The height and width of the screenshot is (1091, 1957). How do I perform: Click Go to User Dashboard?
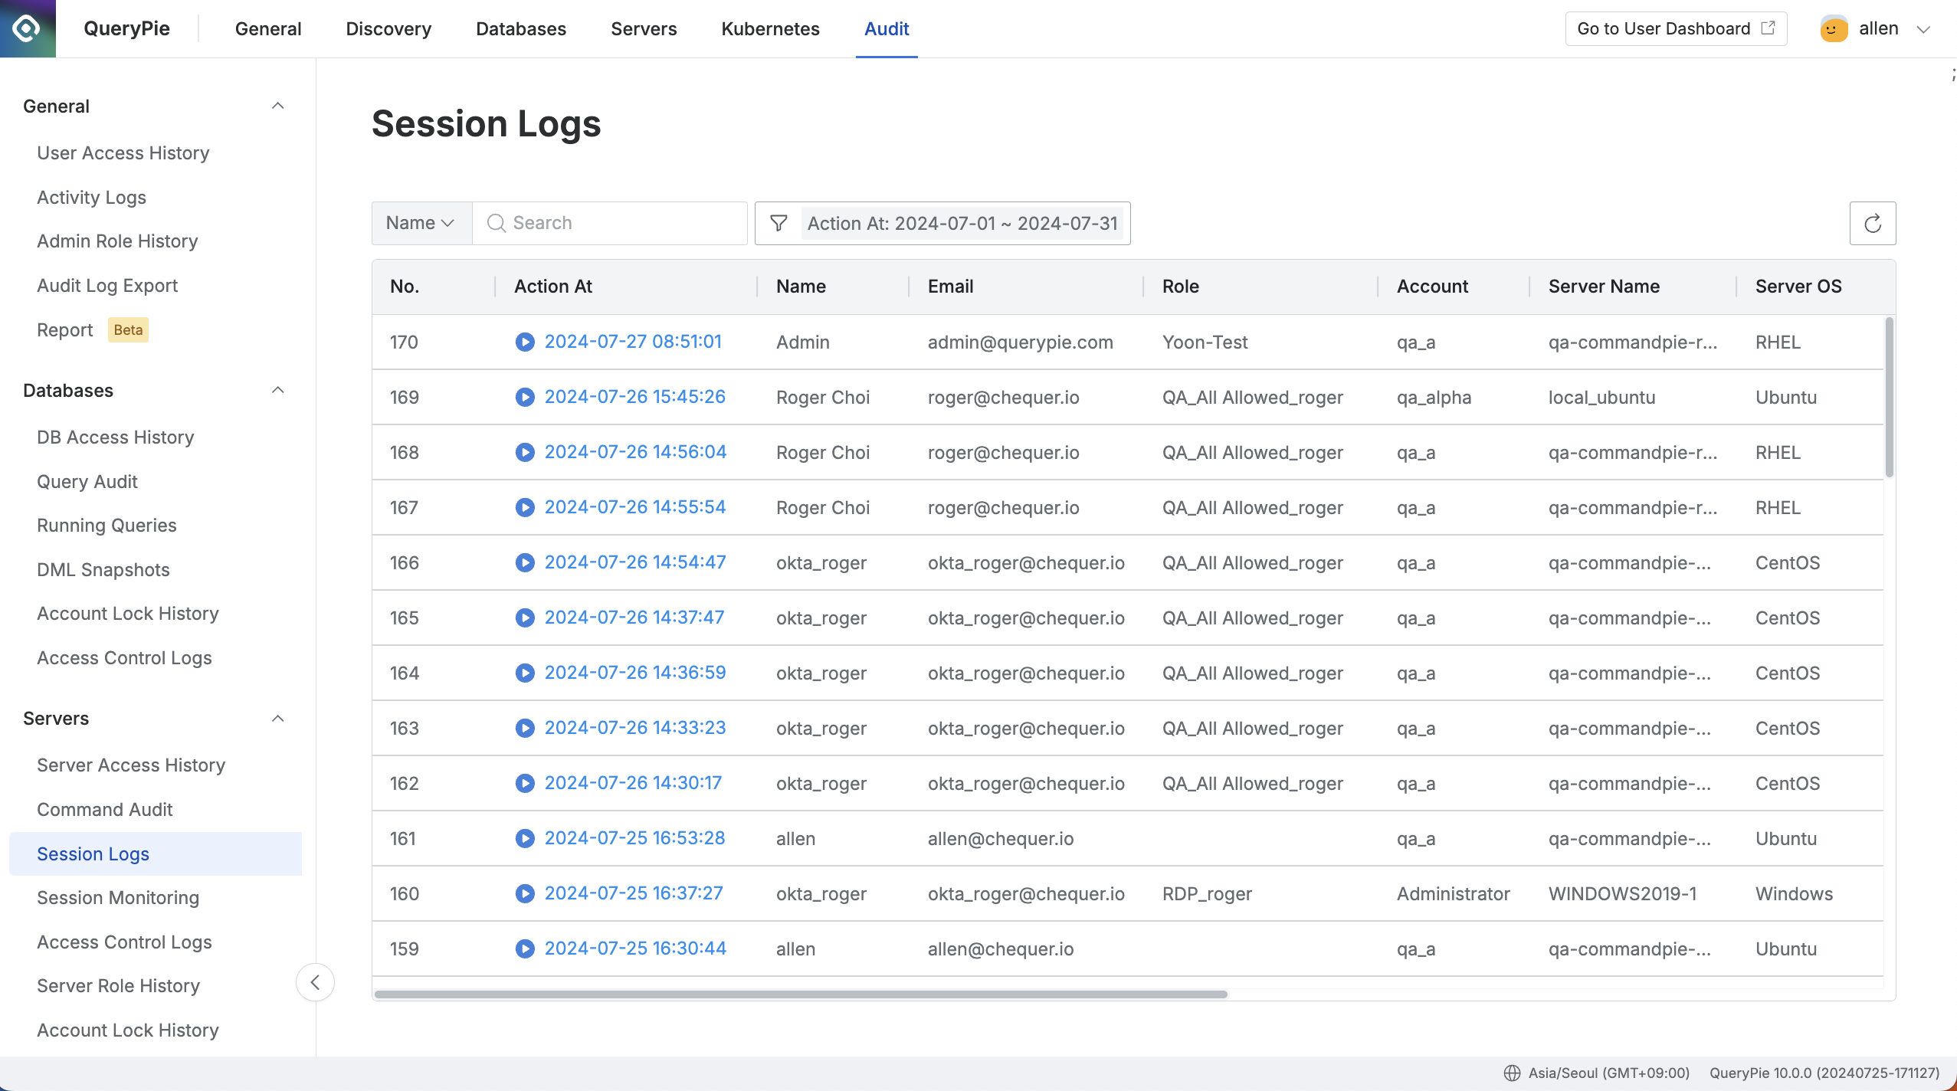point(1675,28)
